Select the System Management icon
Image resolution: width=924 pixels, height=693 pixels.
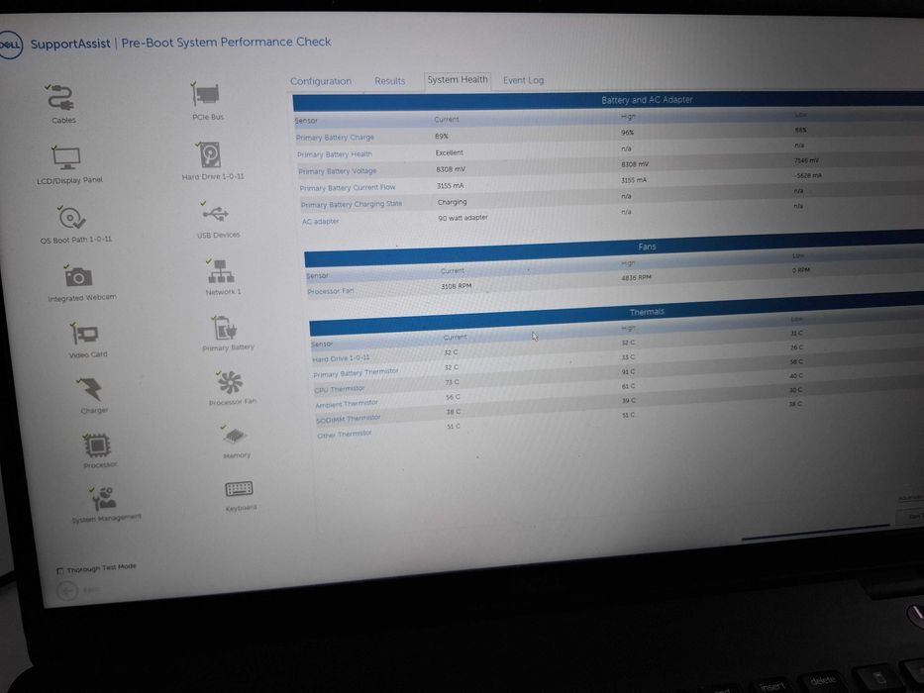pos(104,499)
